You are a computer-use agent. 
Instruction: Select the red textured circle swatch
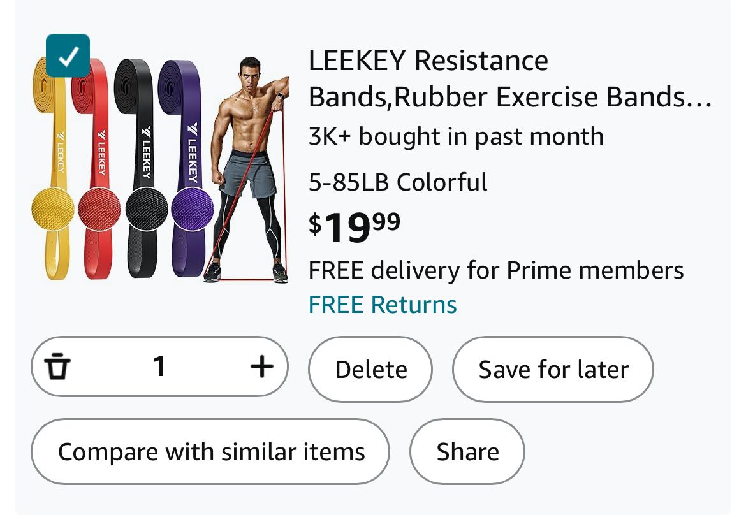99,208
